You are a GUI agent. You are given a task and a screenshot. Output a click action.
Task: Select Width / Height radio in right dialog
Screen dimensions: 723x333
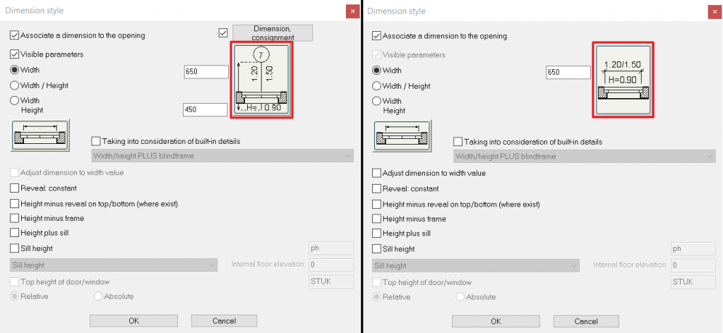(x=376, y=86)
